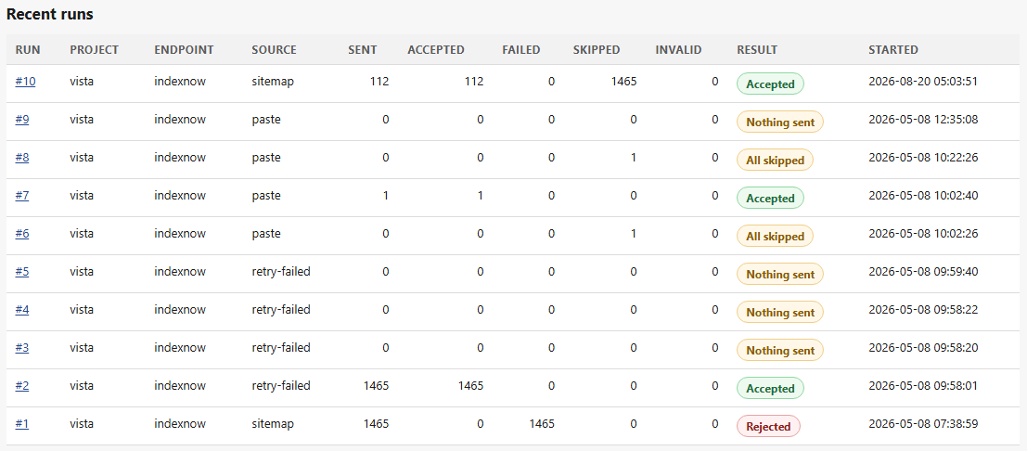Open run #2 details
The width and height of the screenshot is (1027, 451).
22,386
